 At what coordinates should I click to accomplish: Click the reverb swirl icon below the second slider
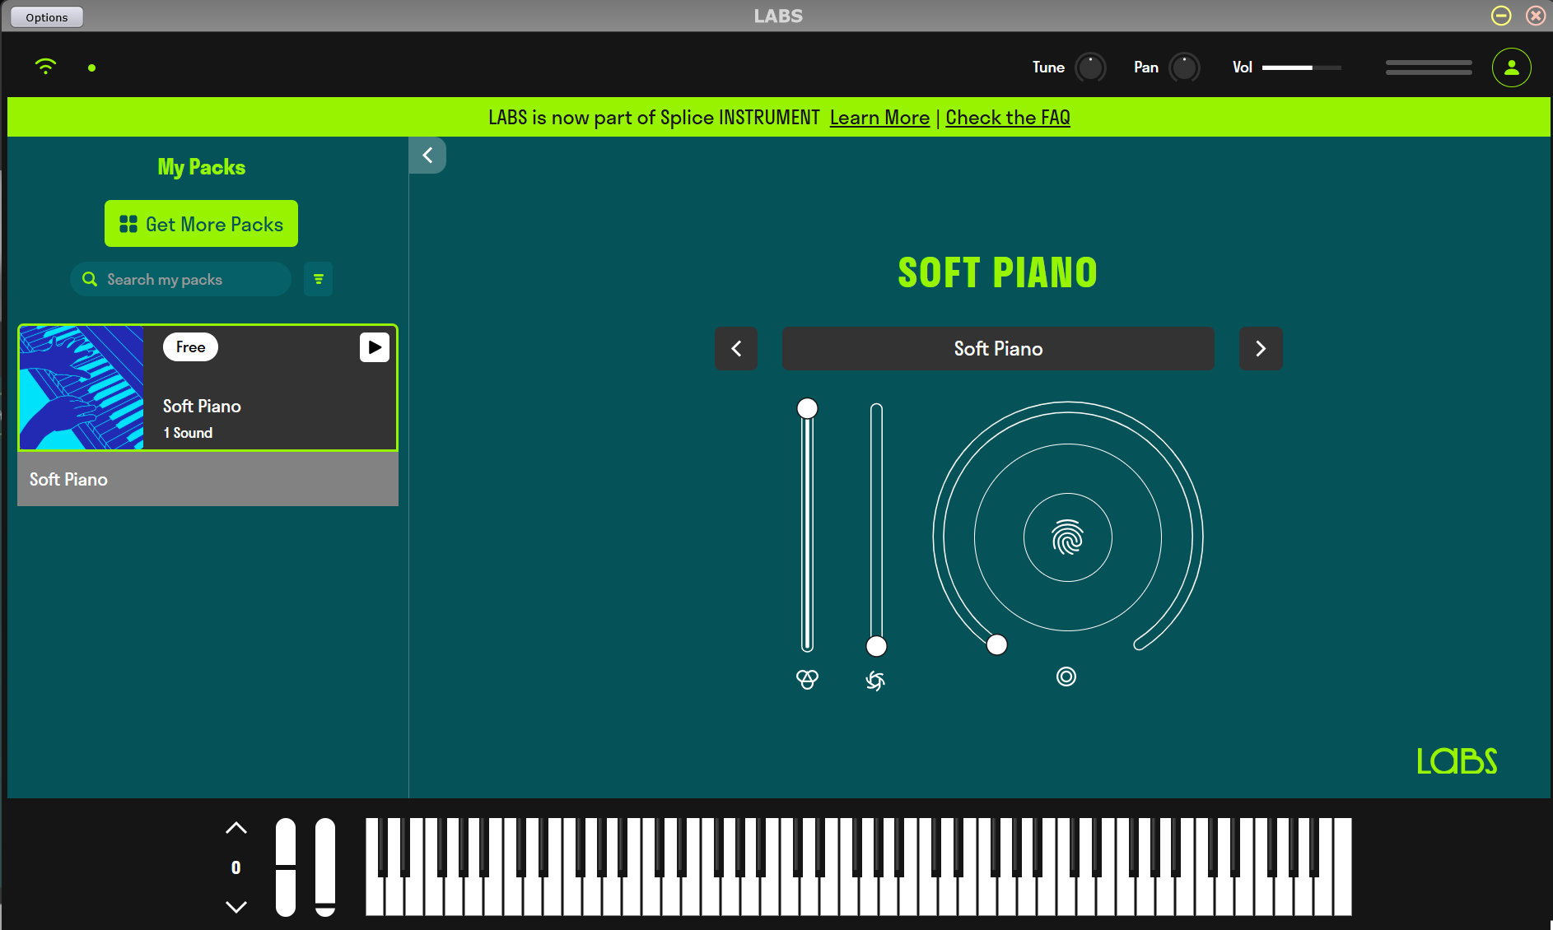pyautogui.click(x=876, y=680)
